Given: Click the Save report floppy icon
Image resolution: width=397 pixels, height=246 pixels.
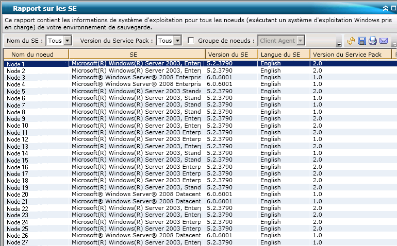Looking at the screenshot, I should (x=362, y=41).
